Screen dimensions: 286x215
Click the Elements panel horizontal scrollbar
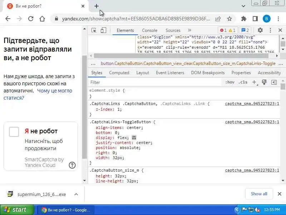coord(181,56)
